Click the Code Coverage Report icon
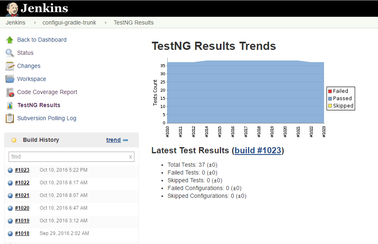378x244 pixels. [x=10, y=92]
